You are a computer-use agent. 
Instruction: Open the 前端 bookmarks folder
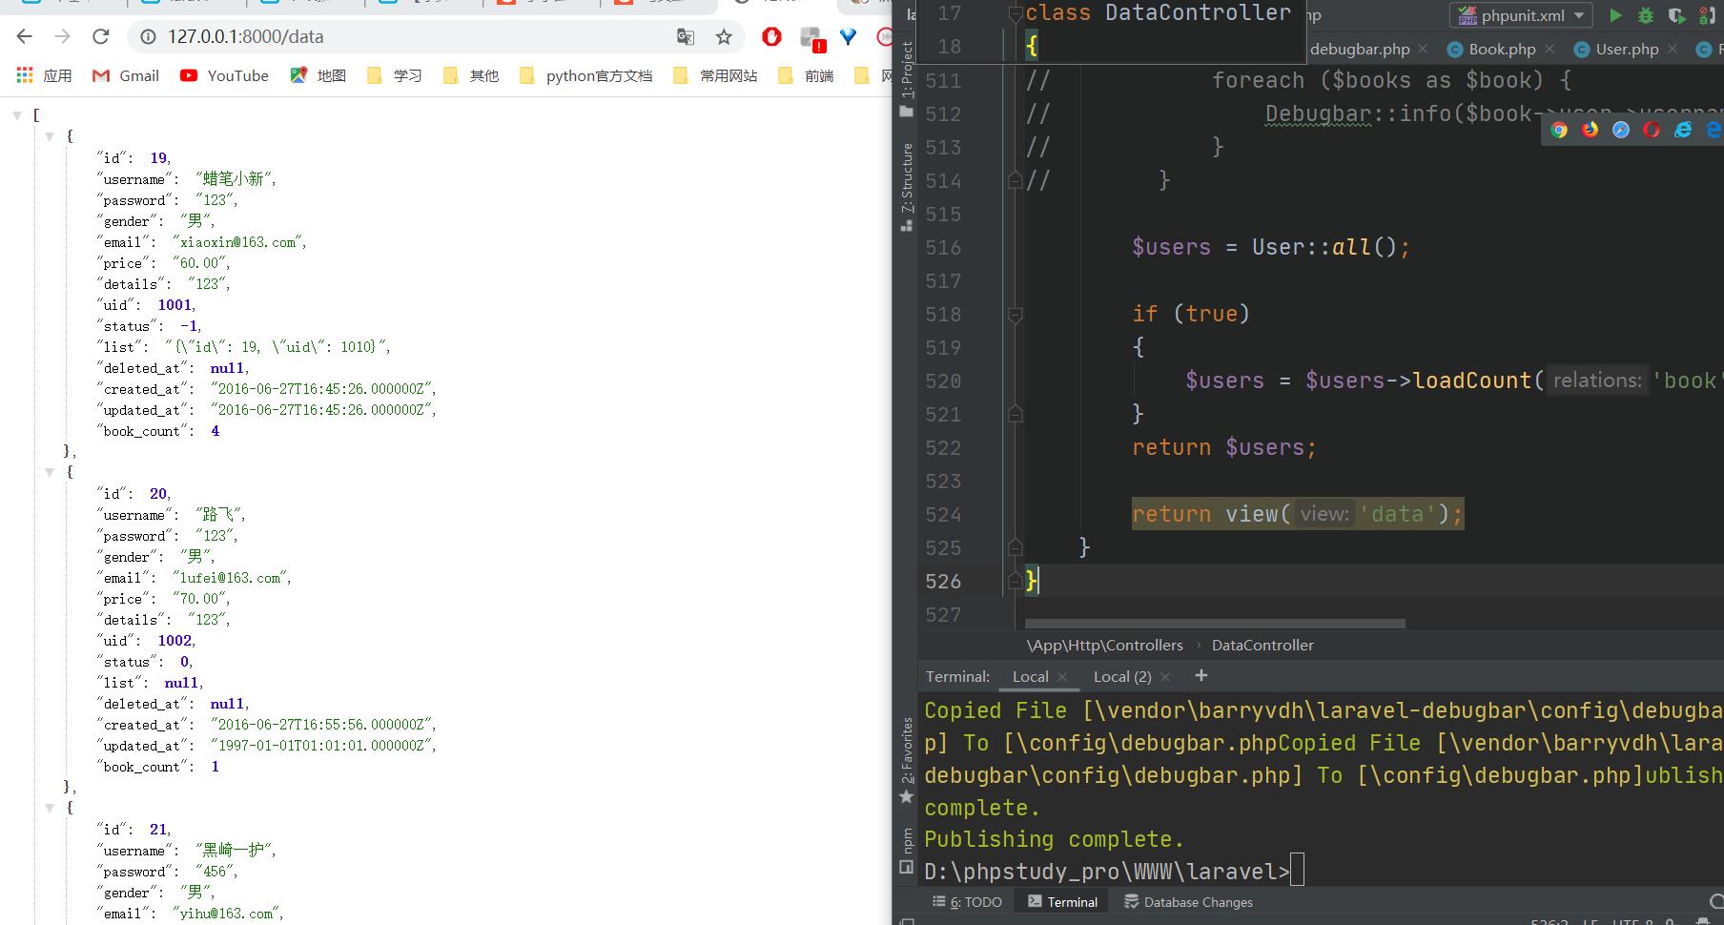click(806, 75)
